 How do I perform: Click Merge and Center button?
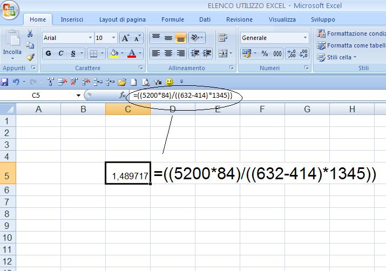pyautogui.click(x=223, y=53)
